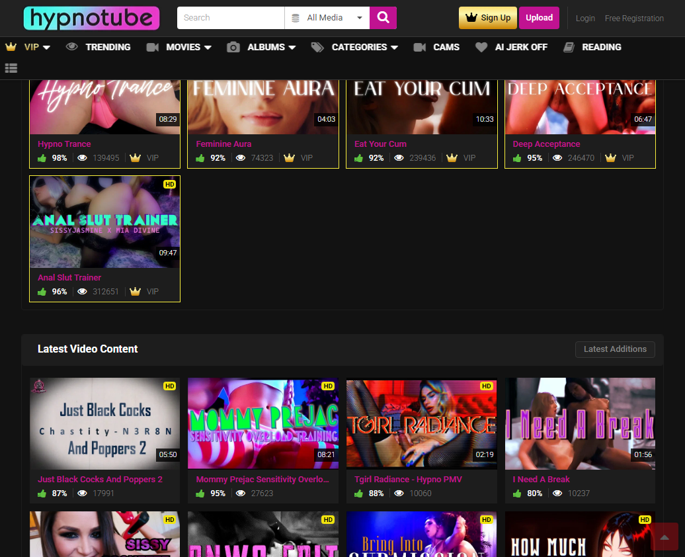Image resolution: width=685 pixels, height=557 pixels.
Task: Open the Reading section
Action: 601,47
